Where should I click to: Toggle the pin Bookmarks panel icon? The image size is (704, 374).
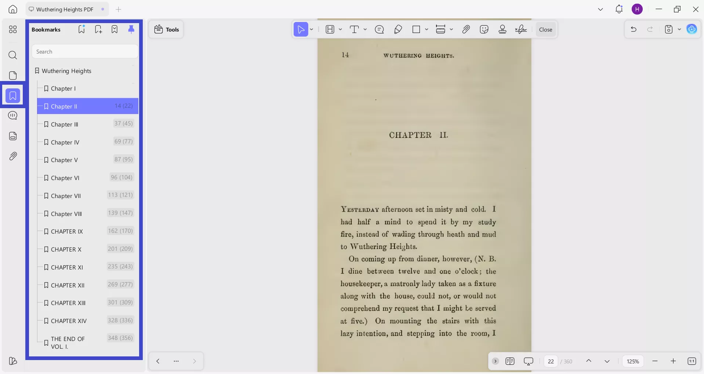pyautogui.click(x=131, y=29)
